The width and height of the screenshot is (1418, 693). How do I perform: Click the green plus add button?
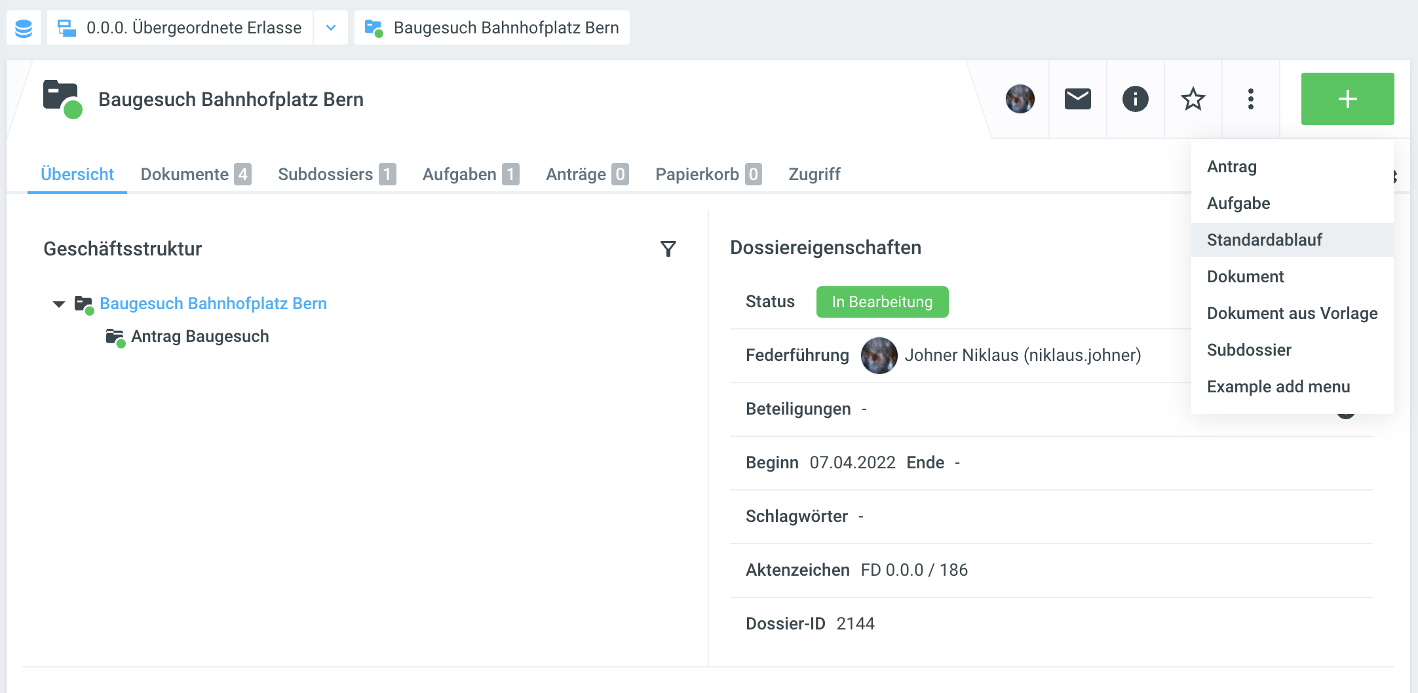coord(1347,99)
